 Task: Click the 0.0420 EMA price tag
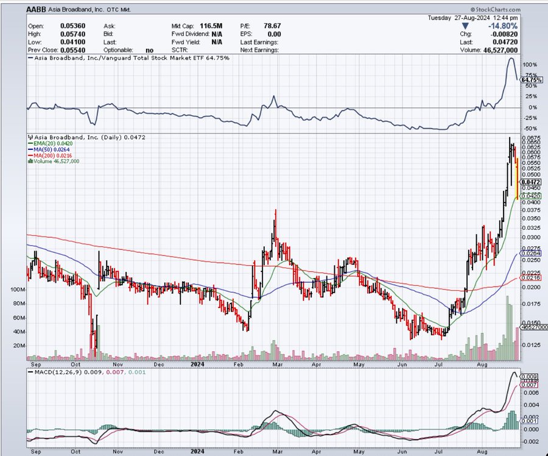point(531,196)
